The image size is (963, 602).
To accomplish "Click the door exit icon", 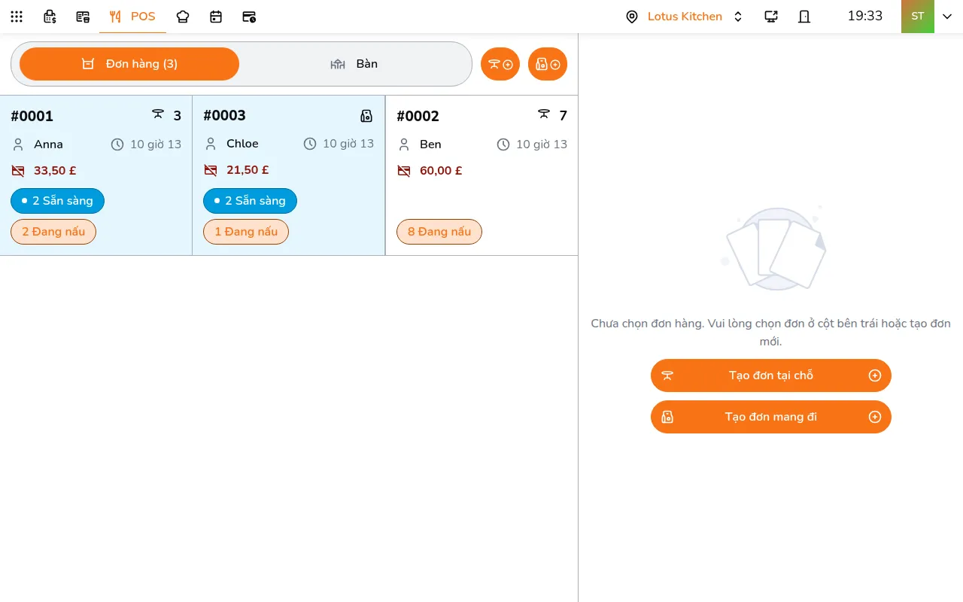I will (x=804, y=17).
